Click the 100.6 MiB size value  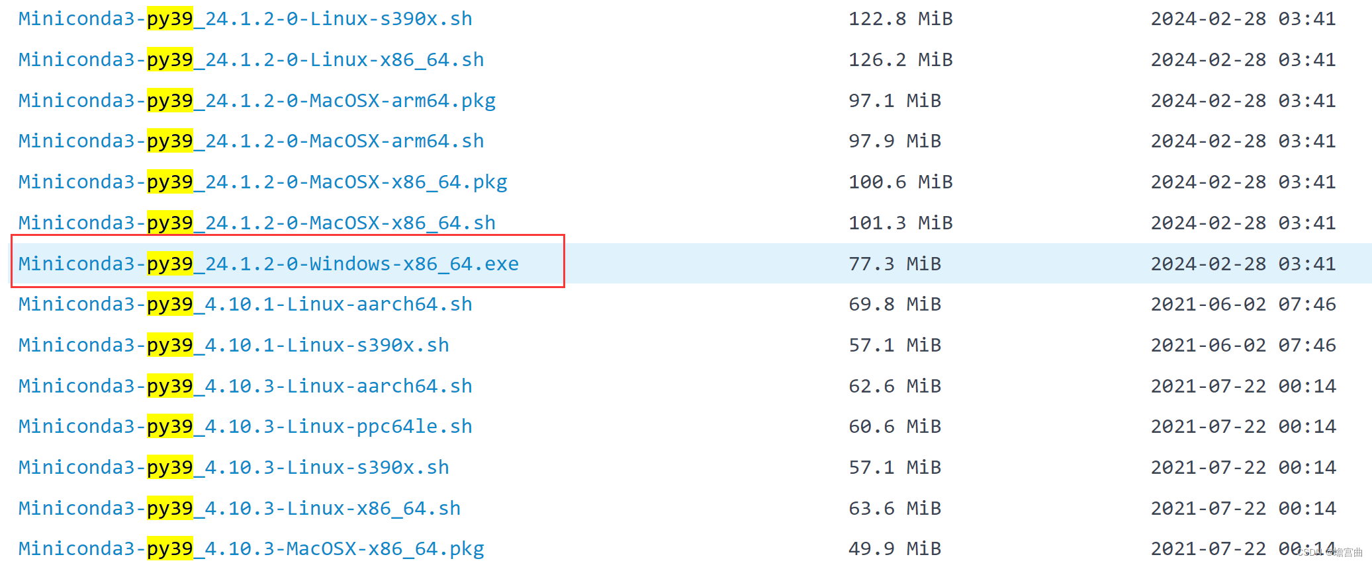tap(901, 182)
